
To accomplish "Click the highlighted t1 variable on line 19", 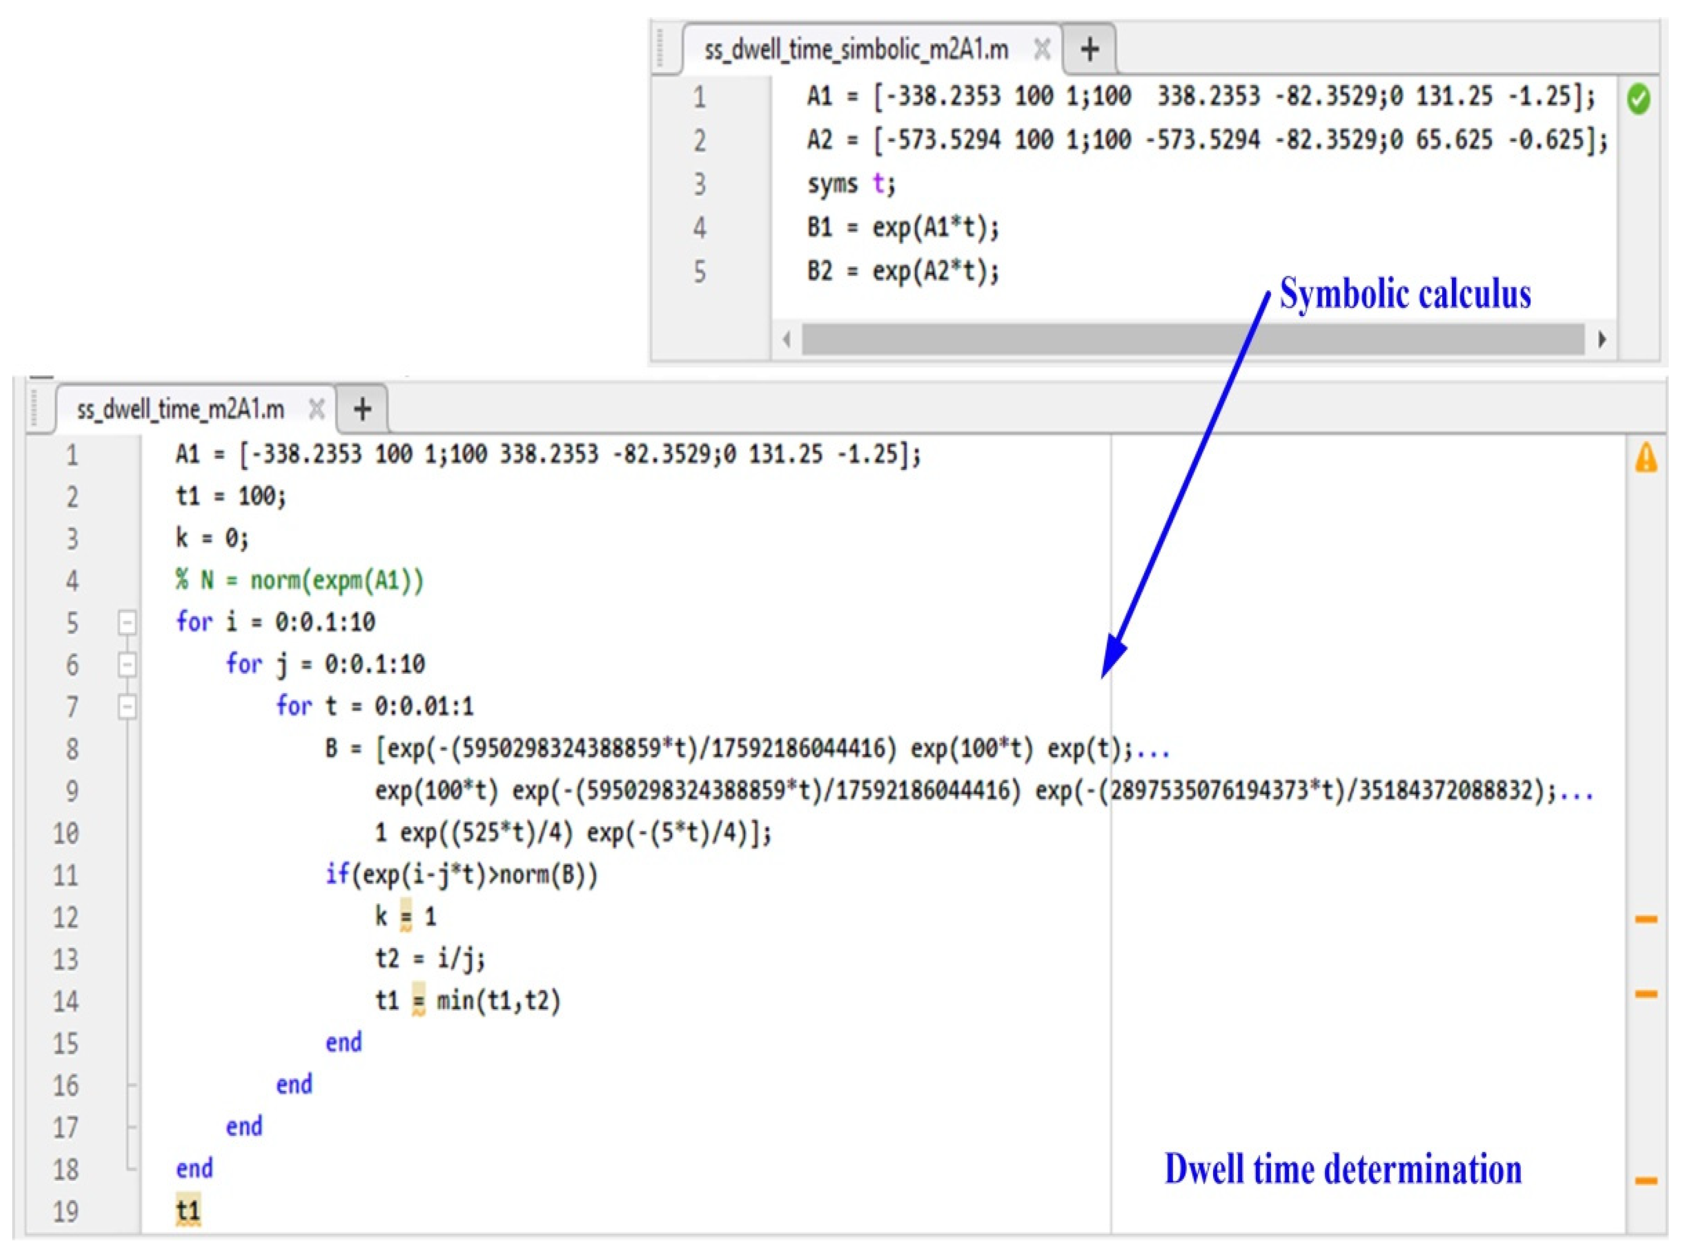I will pyautogui.click(x=187, y=1211).
